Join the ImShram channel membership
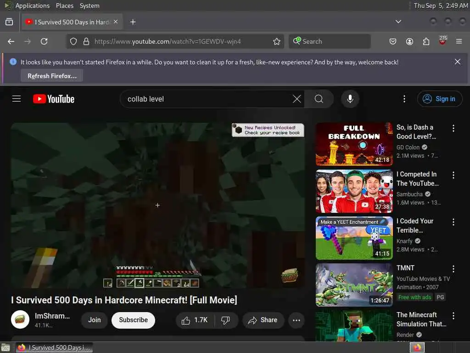Screen dimensions: 470x353 click(94, 320)
